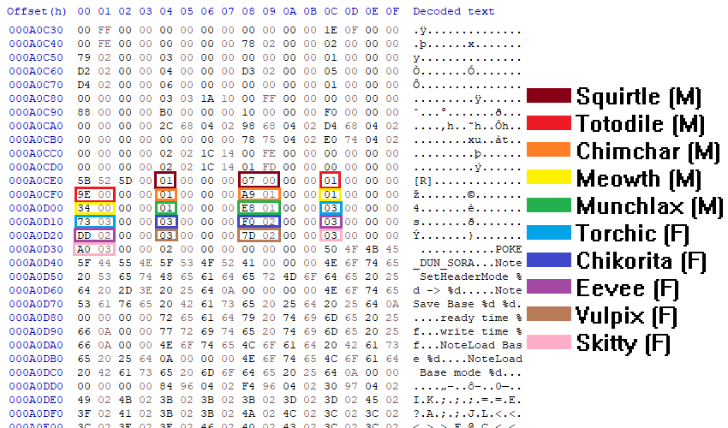Select the dark-red-boxed '07 00' bytes in row 000A0CE0
The width and height of the screenshot is (728, 428).
pyautogui.click(x=259, y=180)
